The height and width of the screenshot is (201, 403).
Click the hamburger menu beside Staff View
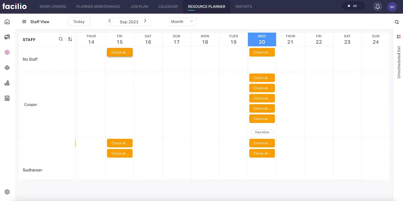click(x=24, y=22)
